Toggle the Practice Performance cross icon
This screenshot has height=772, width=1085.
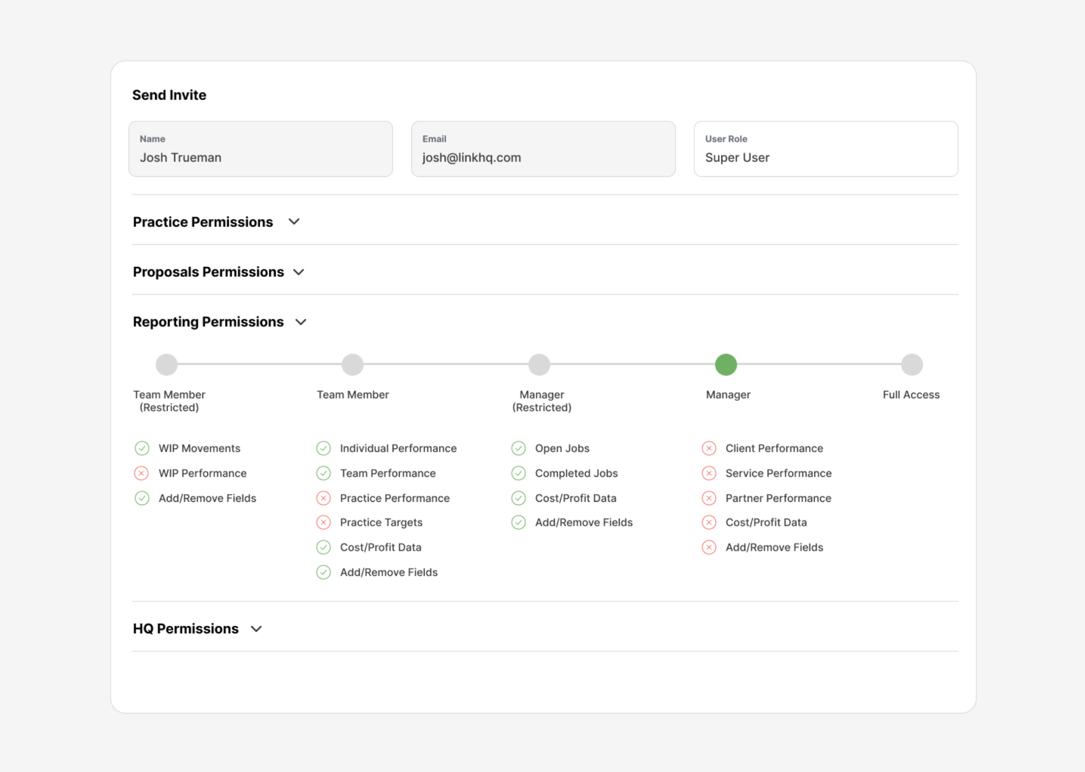click(x=324, y=498)
